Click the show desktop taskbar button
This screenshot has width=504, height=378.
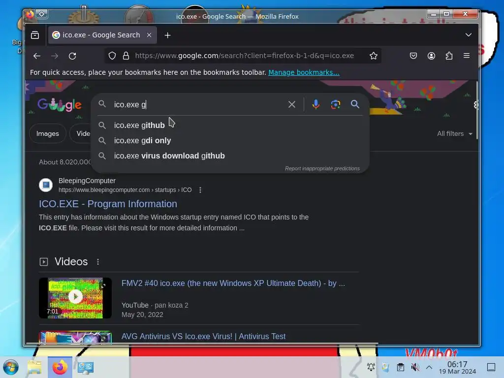coord(491,367)
